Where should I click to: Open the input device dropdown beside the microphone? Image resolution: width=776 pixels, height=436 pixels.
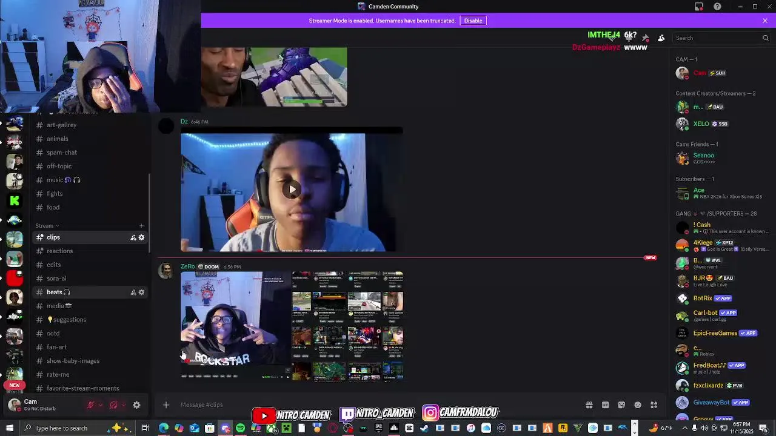click(x=101, y=405)
